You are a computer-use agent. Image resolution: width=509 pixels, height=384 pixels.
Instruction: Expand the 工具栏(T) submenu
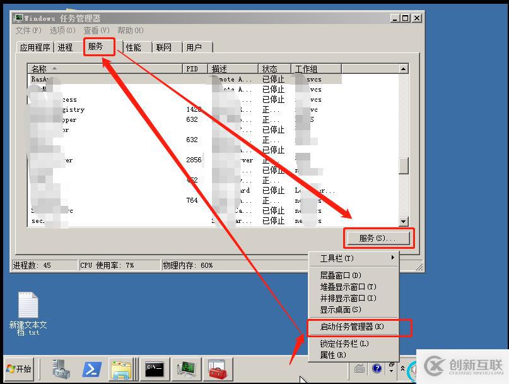pyautogui.click(x=353, y=258)
